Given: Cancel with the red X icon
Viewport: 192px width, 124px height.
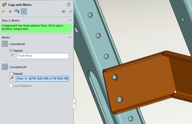Looking at the screenshot, I should tap(10, 12).
